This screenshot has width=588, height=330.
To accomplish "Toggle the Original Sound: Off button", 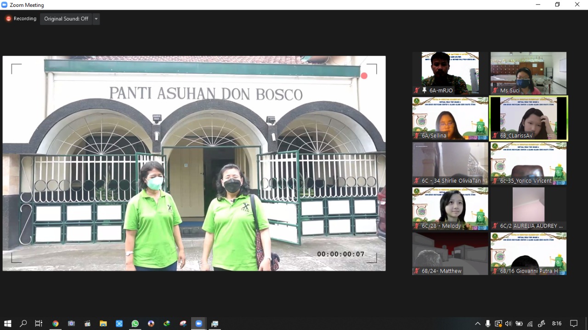I will [x=66, y=19].
